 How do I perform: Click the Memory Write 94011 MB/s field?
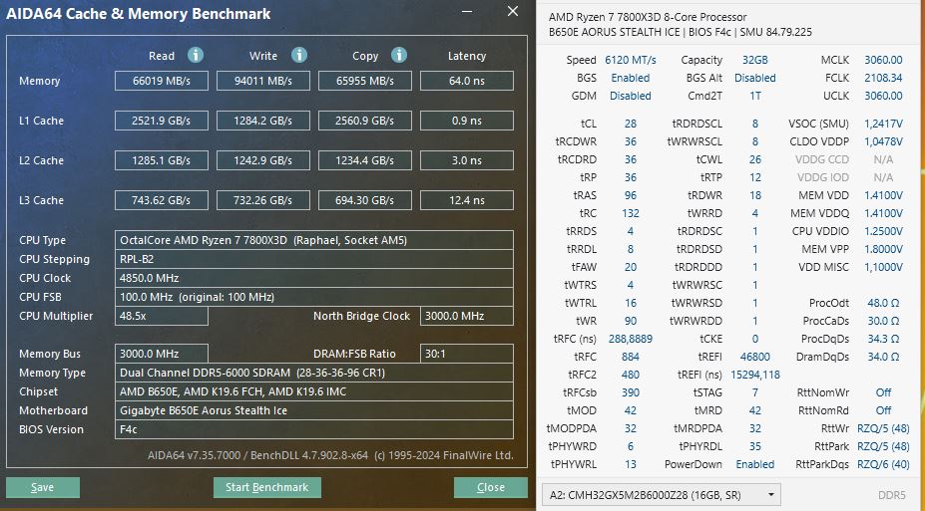point(263,81)
